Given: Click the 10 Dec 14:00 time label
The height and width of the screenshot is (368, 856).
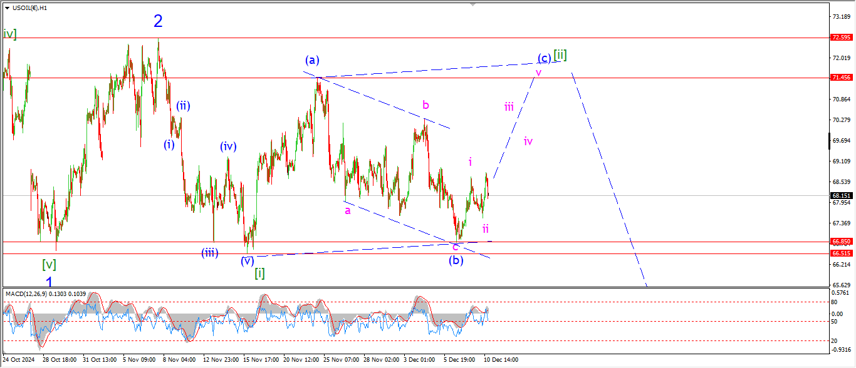Looking at the screenshot, I should click(500, 360).
